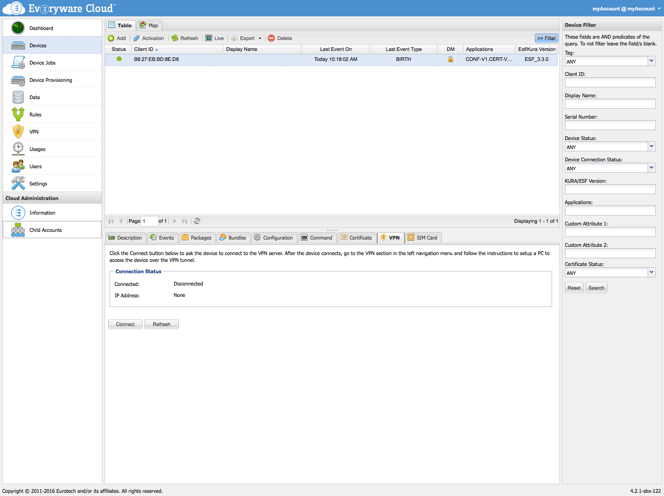Open the Description tab
The height and width of the screenshot is (496, 664).
pyautogui.click(x=126, y=238)
